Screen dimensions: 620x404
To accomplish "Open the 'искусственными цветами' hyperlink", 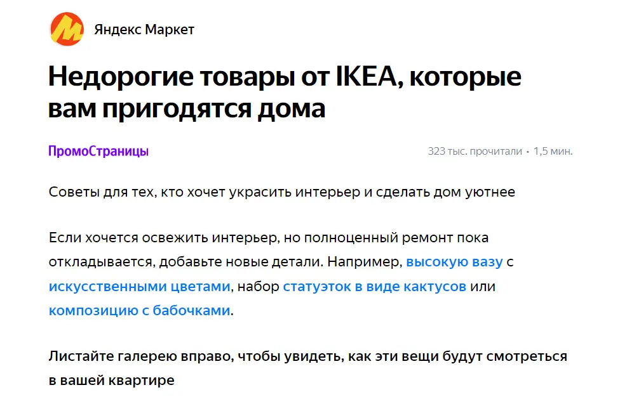I will tap(139, 287).
